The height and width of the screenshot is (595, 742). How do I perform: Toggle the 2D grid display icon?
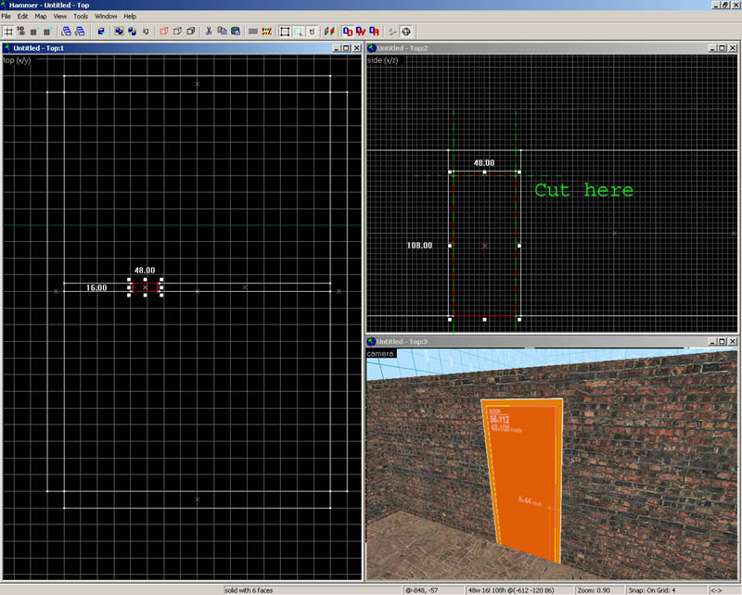8,31
